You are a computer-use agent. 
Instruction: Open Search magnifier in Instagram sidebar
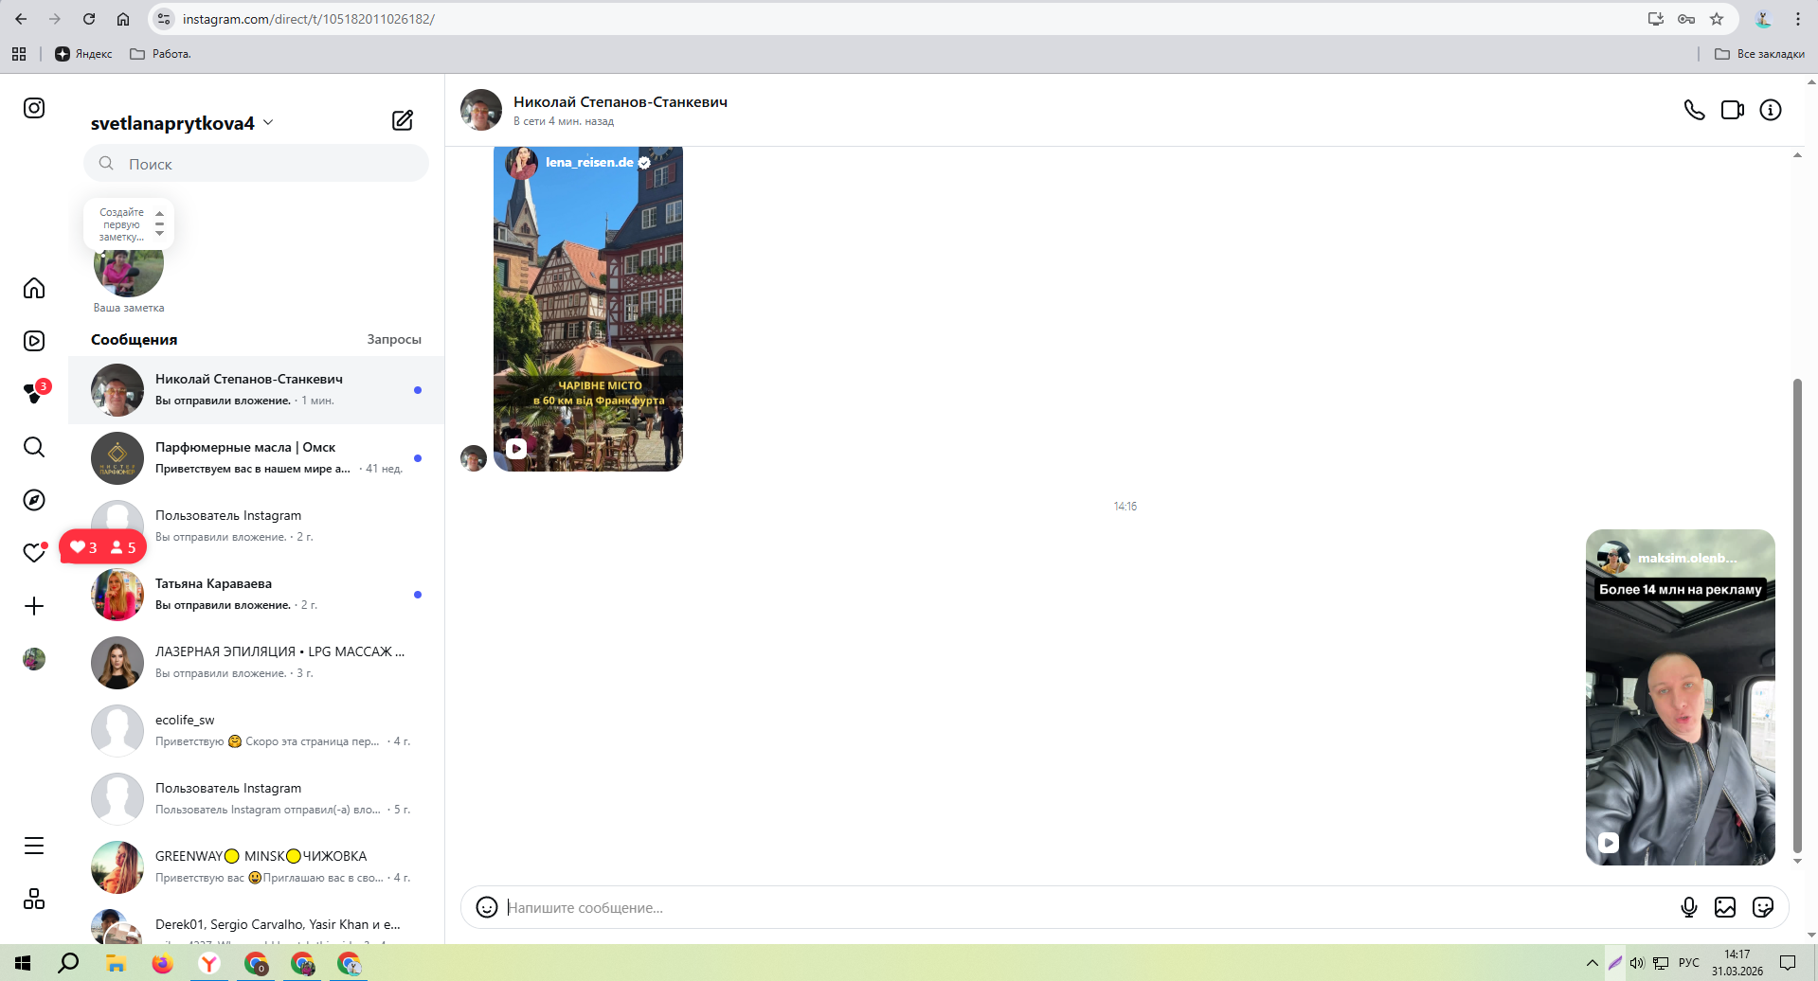pos(34,447)
